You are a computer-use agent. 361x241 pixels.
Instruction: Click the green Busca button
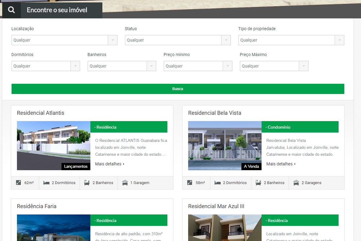tap(178, 89)
